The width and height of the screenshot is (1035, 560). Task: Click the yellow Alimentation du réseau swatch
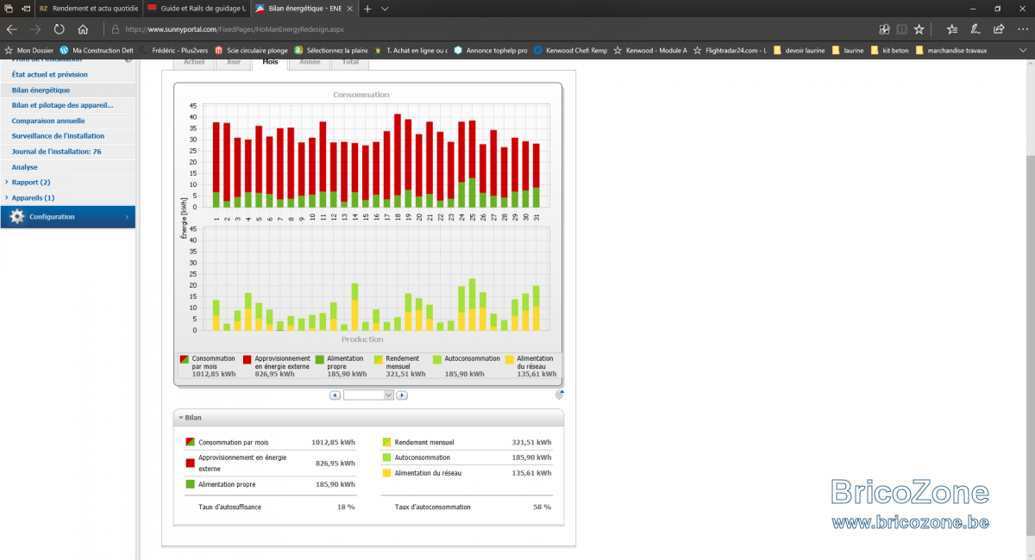[509, 358]
